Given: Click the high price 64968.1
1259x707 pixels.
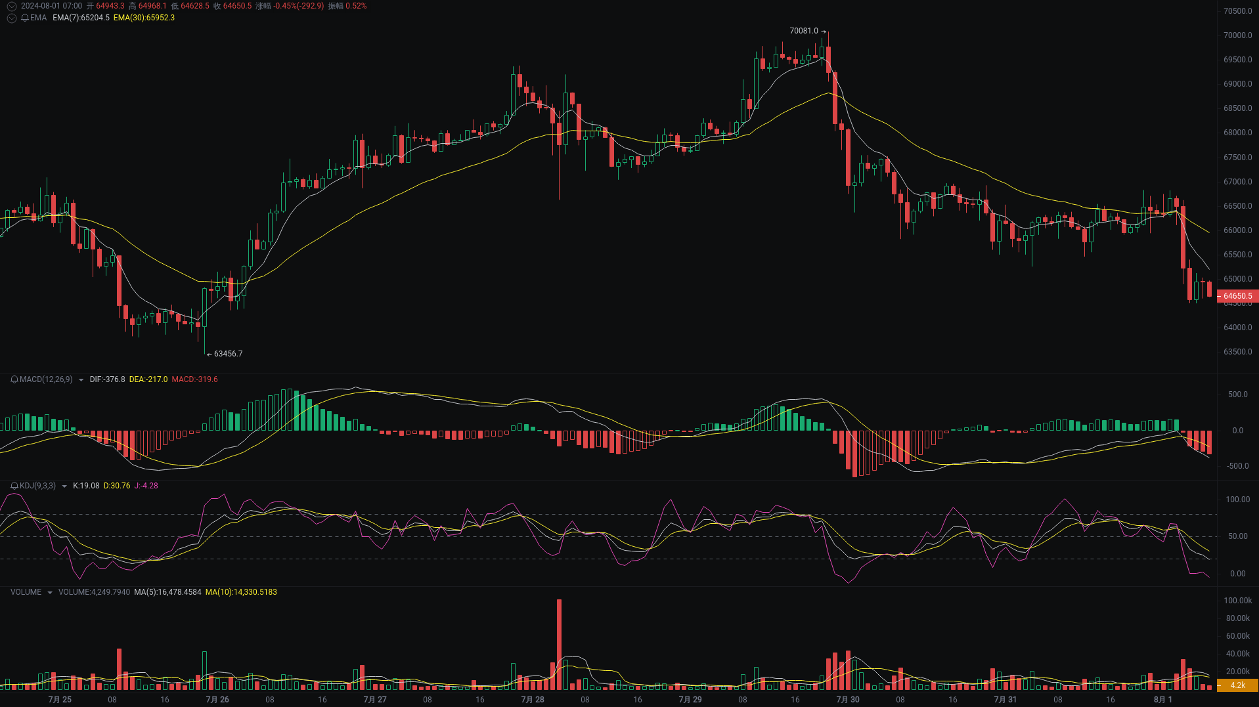Looking at the screenshot, I should pyautogui.click(x=152, y=6).
